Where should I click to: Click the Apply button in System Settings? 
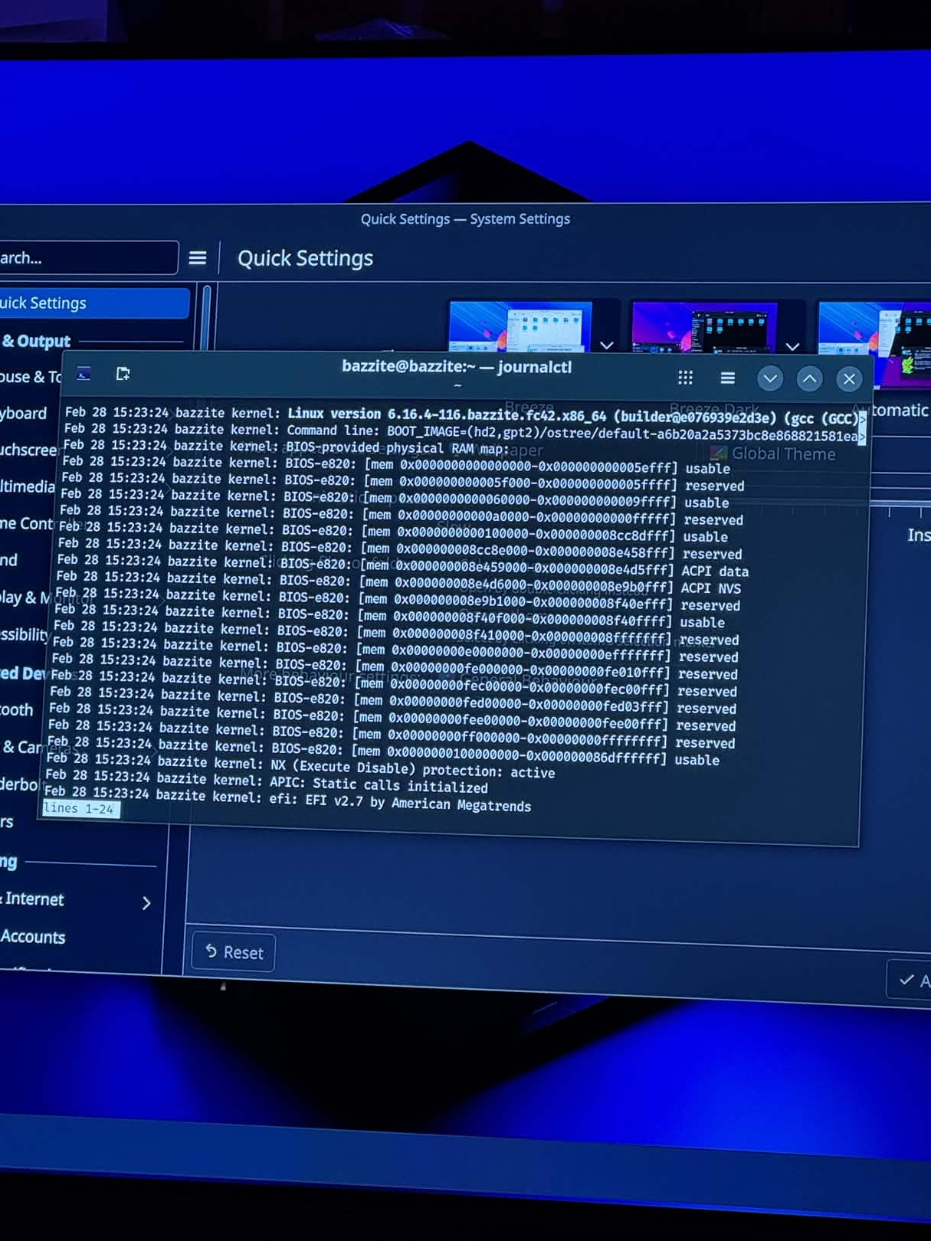pos(910,980)
